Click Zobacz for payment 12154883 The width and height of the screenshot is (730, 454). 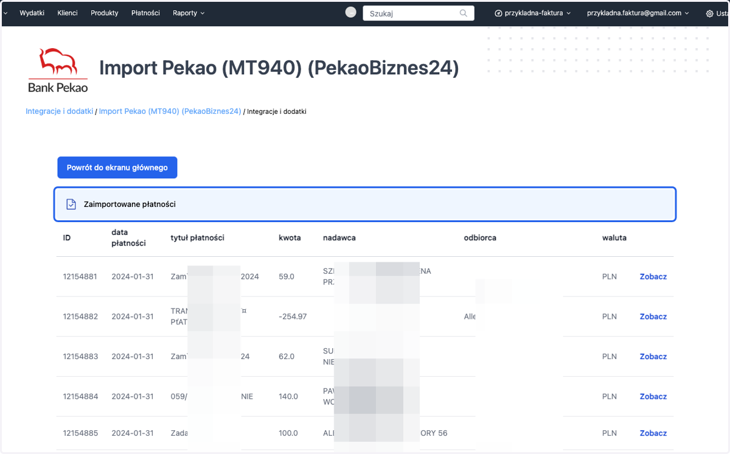[x=653, y=357]
